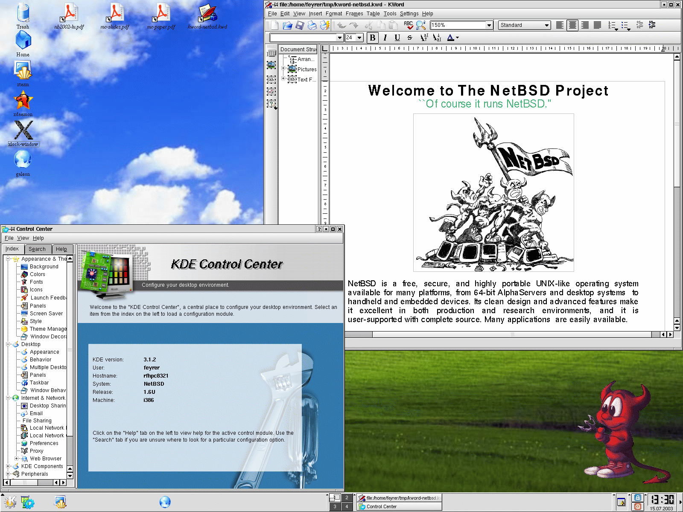The width and height of the screenshot is (683, 512).
Task: Open the Standard paragraph style dropdown
Action: (547, 26)
